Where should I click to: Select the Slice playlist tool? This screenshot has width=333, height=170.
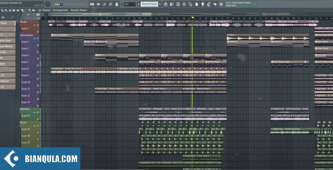(x=22, y=10)
